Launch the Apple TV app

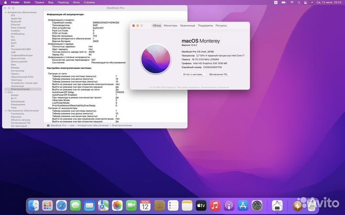coord(201,205)
